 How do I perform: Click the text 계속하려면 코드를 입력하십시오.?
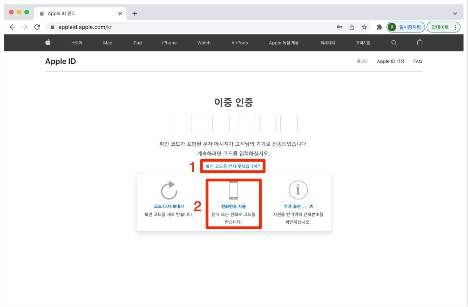pos(233,154)
